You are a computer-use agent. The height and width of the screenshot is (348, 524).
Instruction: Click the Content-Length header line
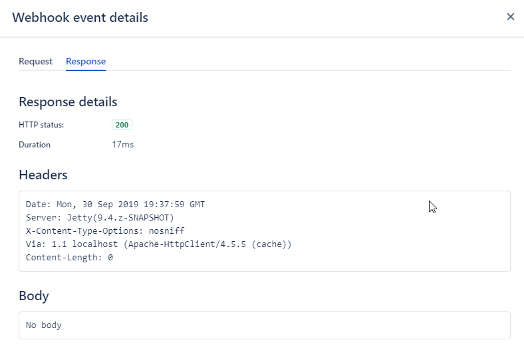click(x=69, y=258)
